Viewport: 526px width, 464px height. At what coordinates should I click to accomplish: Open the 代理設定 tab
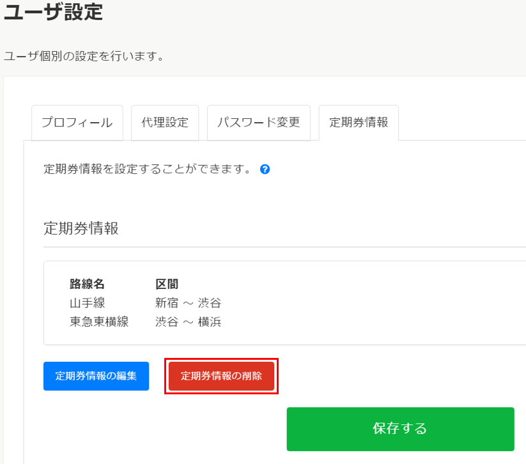click(165, 122)
